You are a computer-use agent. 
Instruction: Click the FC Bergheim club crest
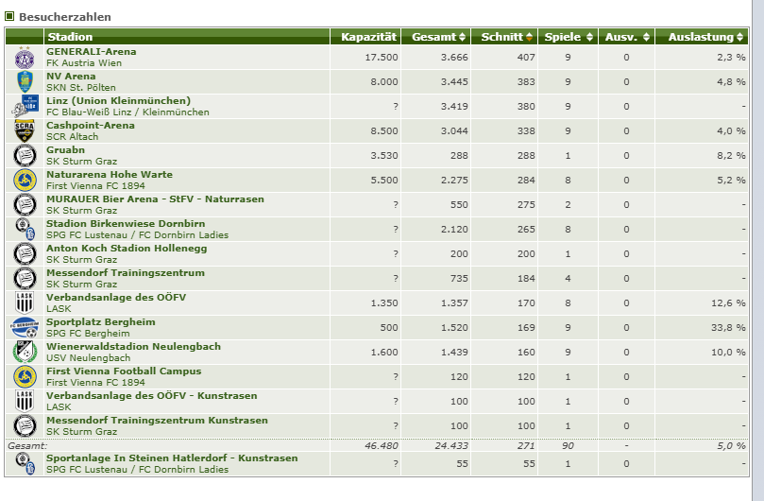(25, 328)
